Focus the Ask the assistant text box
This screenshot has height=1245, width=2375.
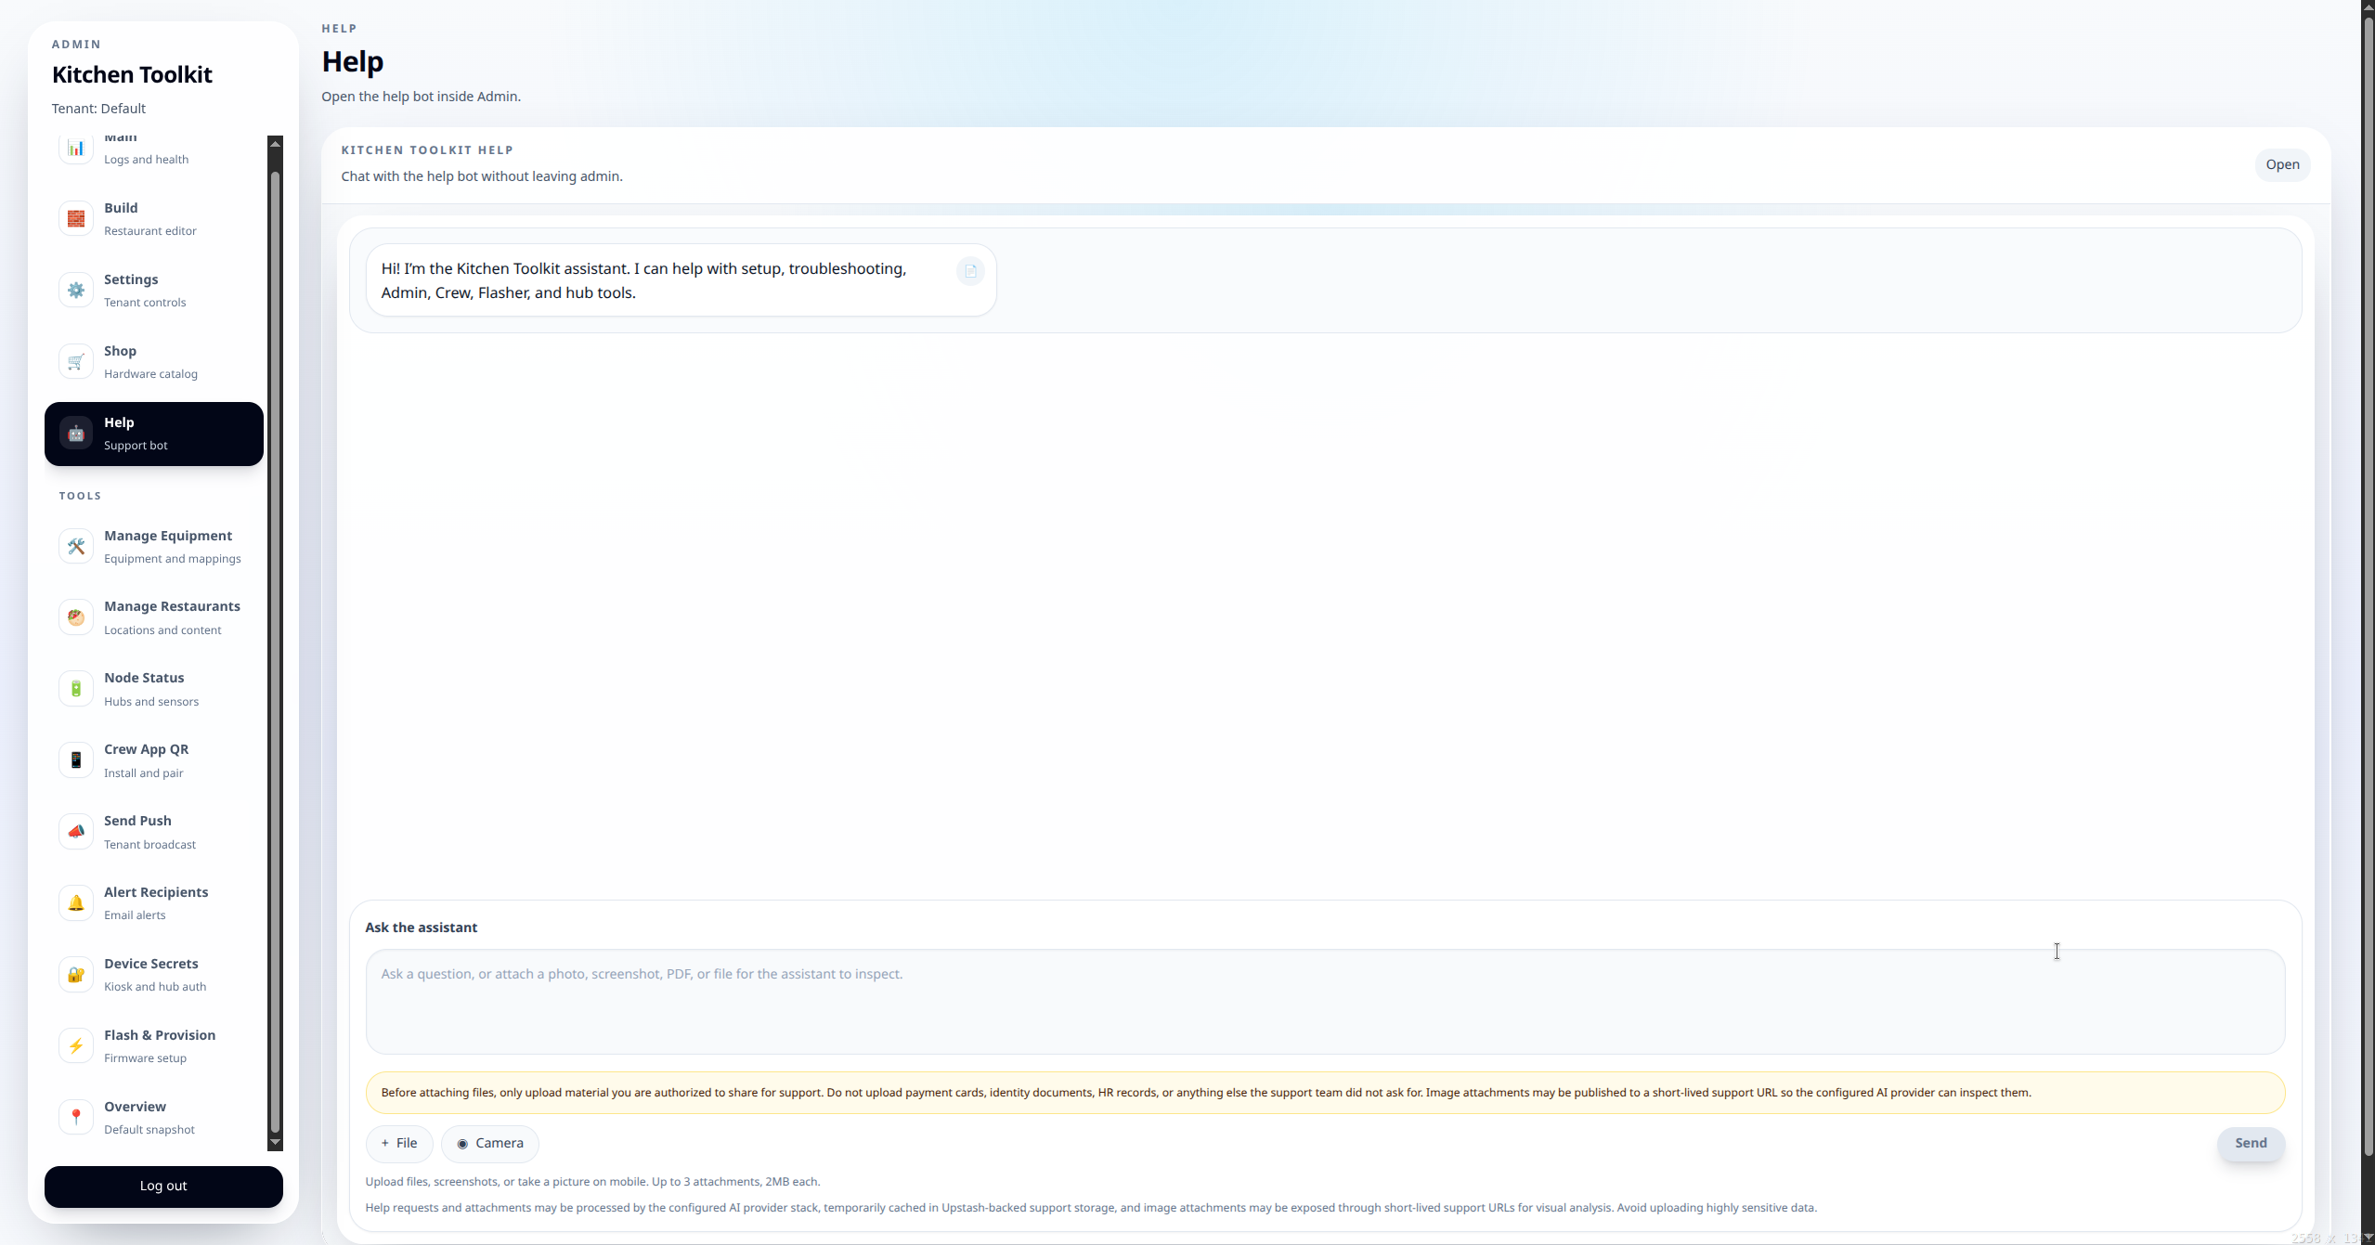(1325, 1001)
